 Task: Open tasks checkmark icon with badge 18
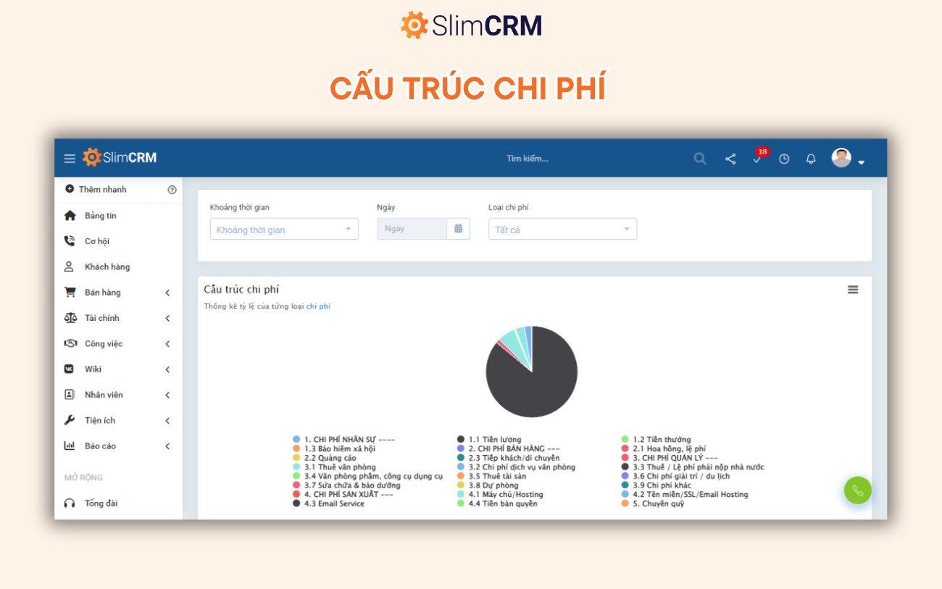tap(757, 159)
